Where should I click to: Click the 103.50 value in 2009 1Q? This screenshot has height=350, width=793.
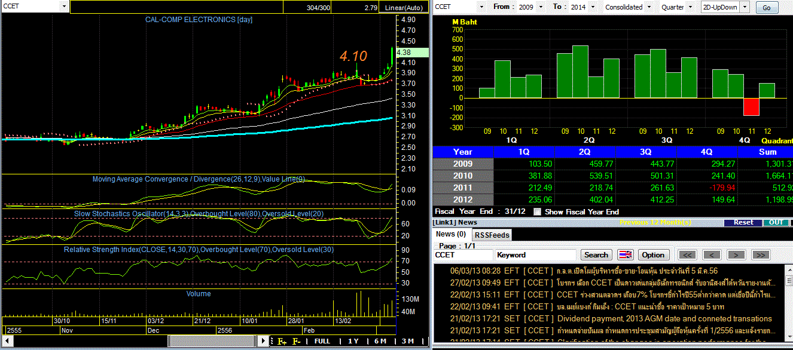(540, 164)
